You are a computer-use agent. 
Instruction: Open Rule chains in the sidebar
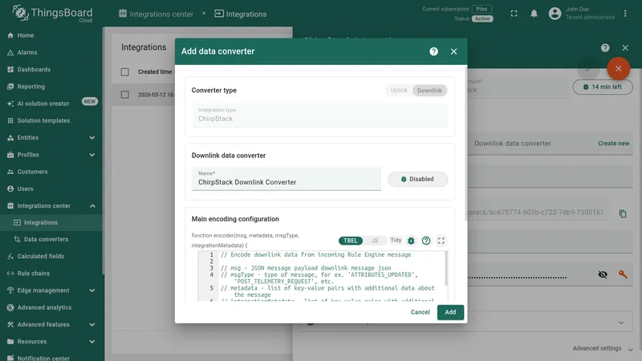click(51, 274)
